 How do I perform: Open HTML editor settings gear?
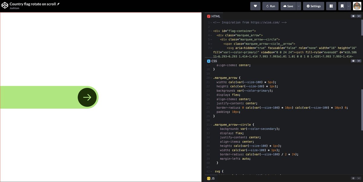[353, 16]
